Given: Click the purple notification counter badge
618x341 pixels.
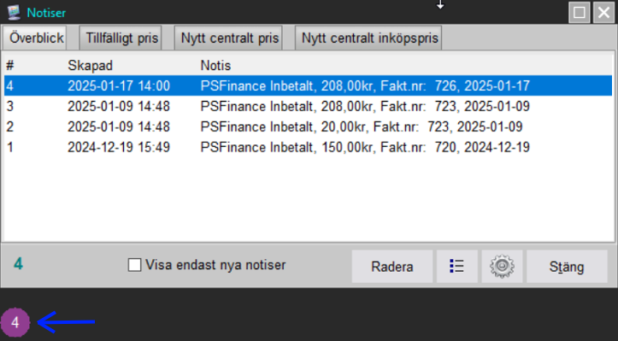Looking at the screenshot, I should tap(15, 322).
